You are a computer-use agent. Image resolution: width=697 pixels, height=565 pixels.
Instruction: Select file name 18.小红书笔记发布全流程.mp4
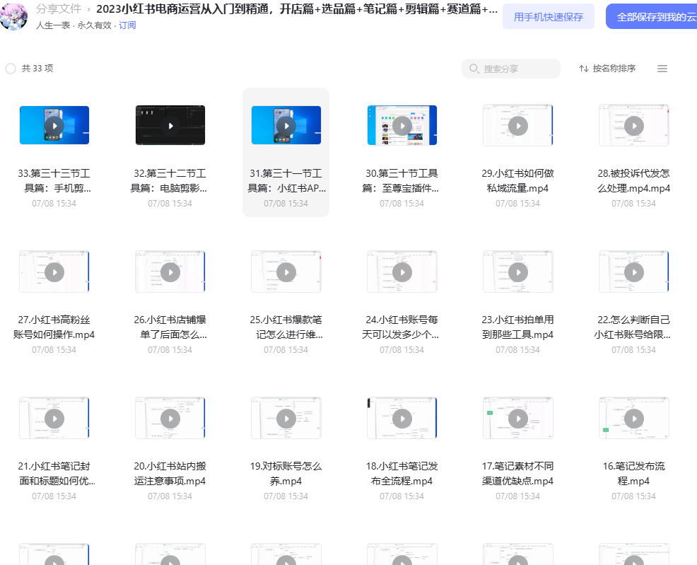pos(402,474)
